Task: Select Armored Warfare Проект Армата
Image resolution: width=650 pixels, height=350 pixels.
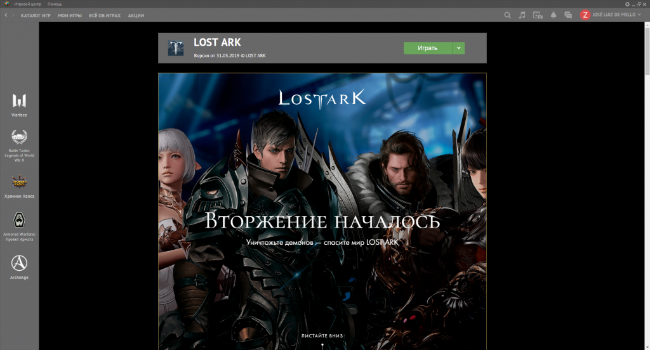Action: pyautogui.click(x=19, y=226)
